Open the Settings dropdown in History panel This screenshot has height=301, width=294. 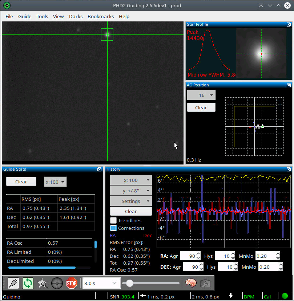[130, 201]
